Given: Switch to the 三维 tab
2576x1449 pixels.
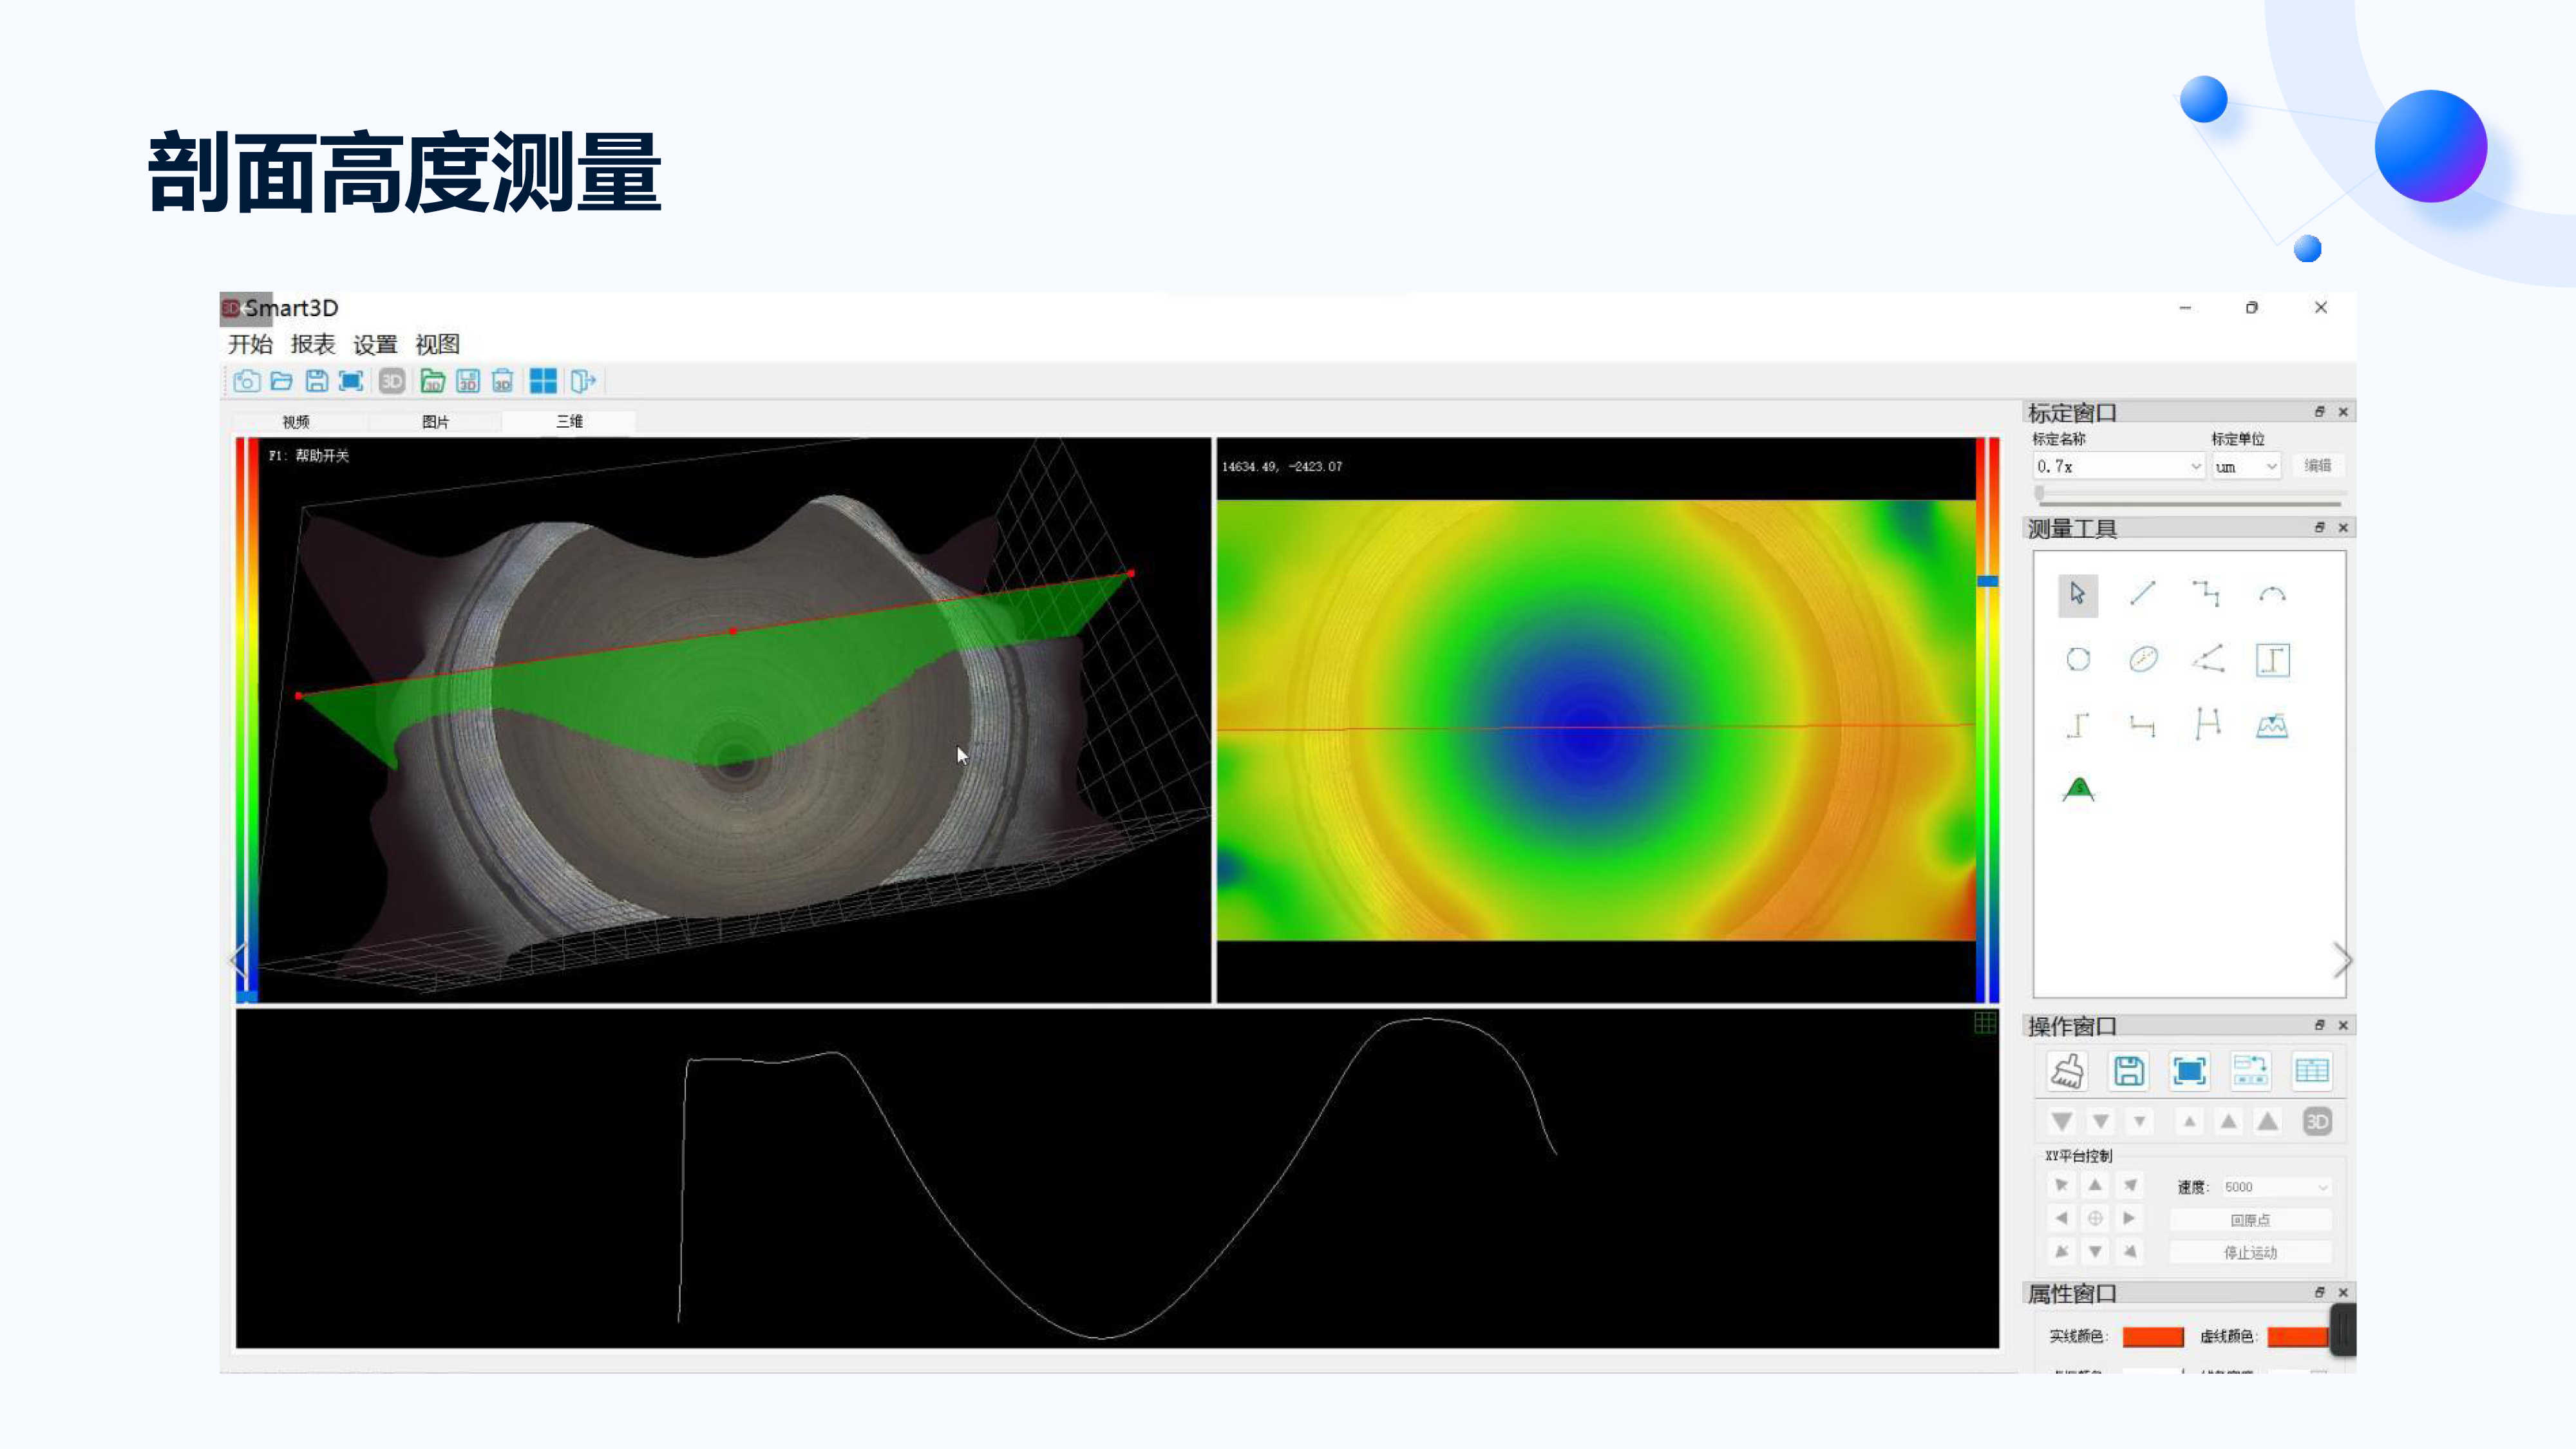Looking at the screenshot, I should [x=569, y=421].
